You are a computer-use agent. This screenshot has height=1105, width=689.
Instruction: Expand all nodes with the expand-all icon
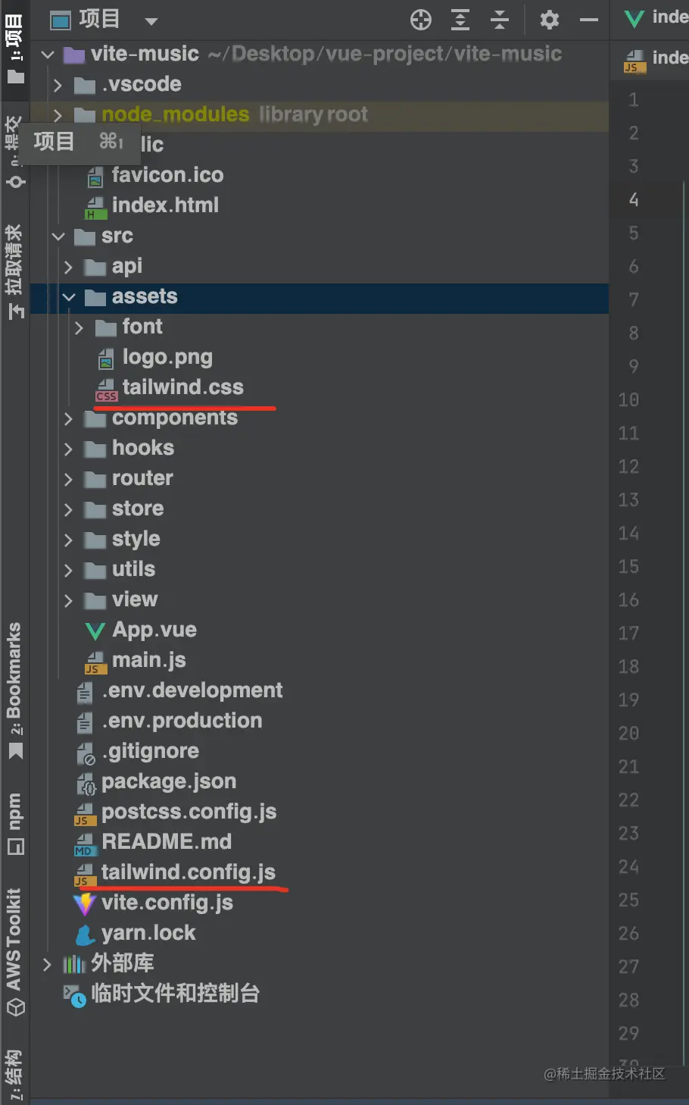460,20
